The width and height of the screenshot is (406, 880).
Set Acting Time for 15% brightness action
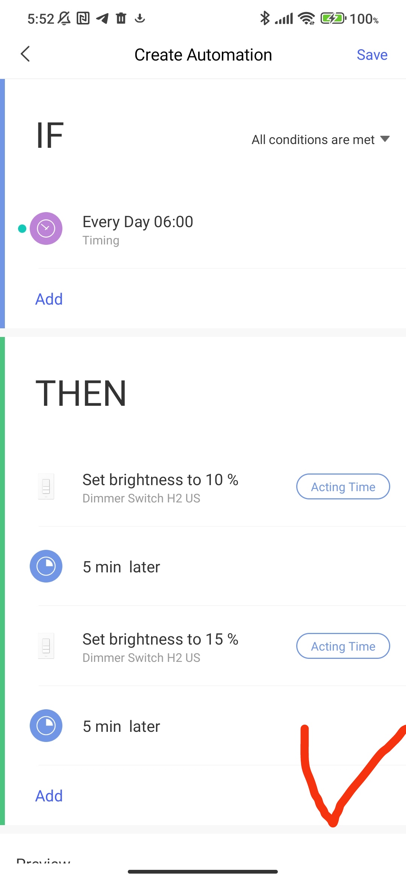pos(343,646)
